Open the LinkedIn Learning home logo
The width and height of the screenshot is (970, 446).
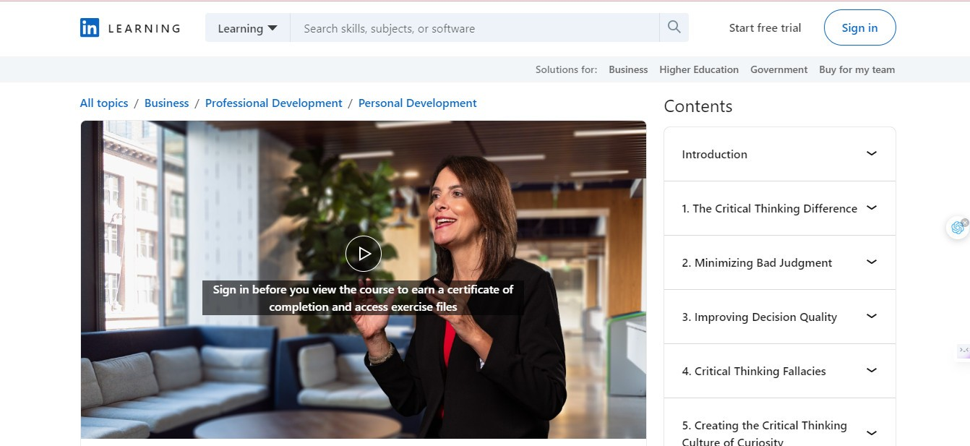point(130,28)
